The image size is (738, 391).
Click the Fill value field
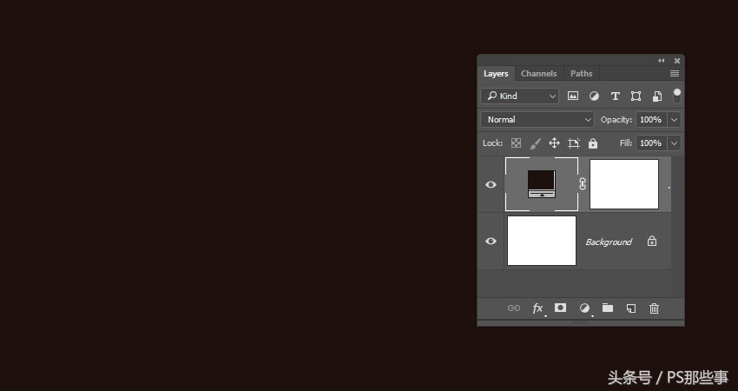tap(651, 143)
